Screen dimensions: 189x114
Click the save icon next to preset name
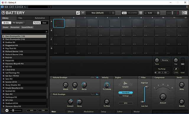pyautogui.click(x=113, y=13)
